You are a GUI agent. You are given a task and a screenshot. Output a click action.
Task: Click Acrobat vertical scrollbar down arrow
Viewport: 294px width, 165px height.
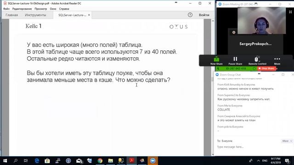213,154
